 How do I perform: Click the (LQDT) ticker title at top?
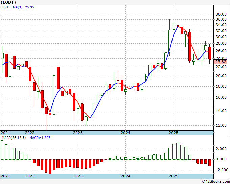tap(8, 2)
